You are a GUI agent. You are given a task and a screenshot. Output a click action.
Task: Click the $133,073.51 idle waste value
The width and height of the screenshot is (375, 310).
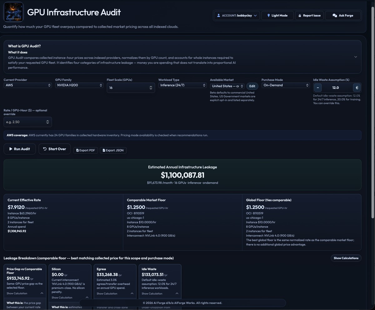click(x=152, y=274)
